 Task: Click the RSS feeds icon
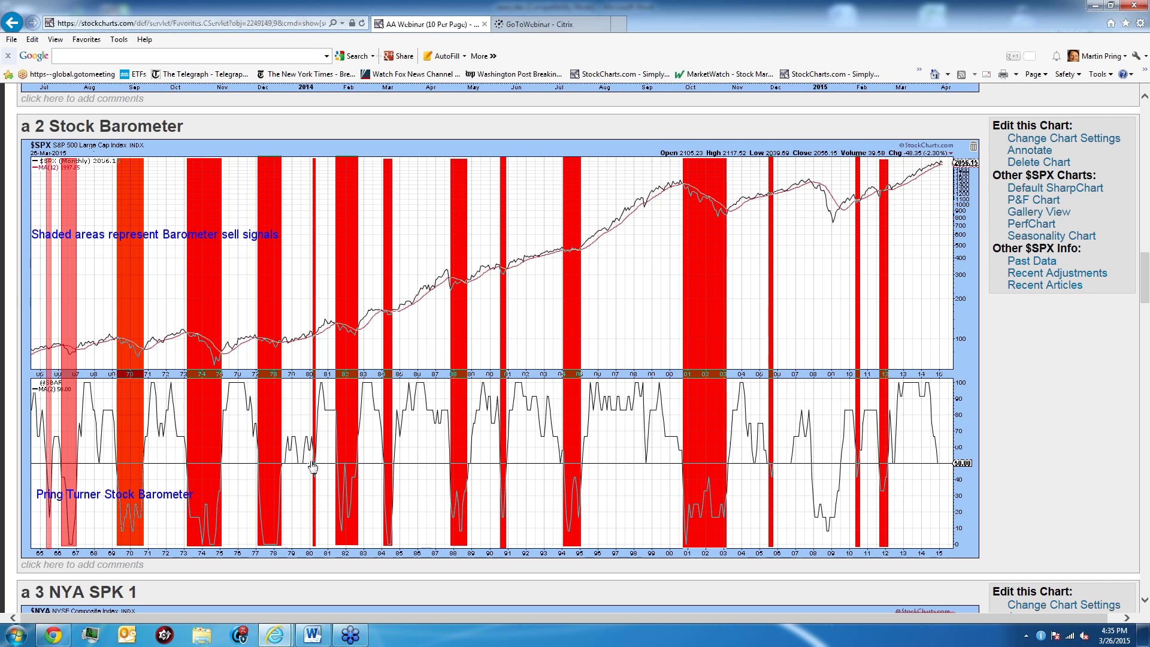(x=961, y=74)
